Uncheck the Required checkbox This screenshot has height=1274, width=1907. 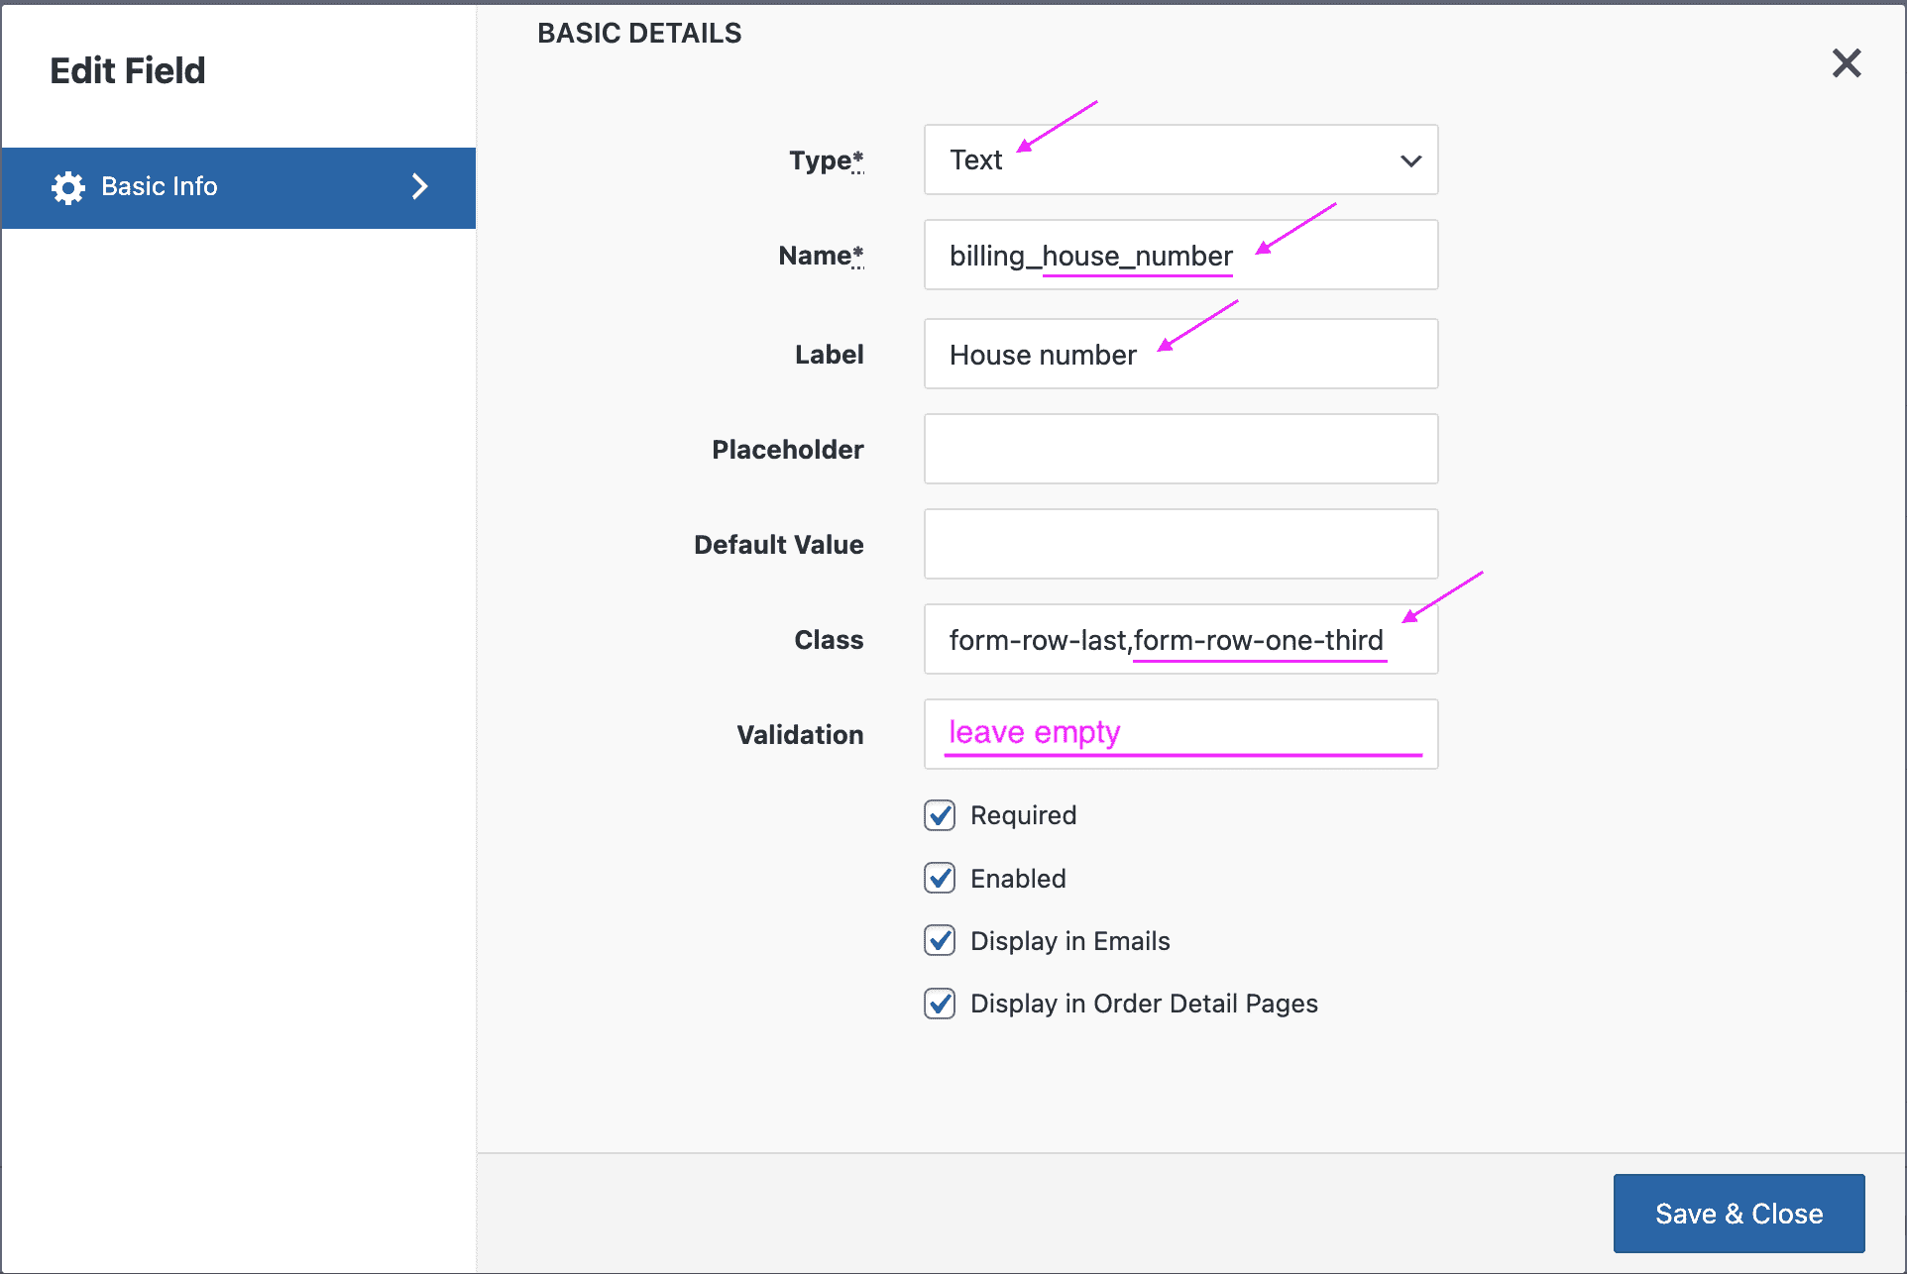[939, 815]
